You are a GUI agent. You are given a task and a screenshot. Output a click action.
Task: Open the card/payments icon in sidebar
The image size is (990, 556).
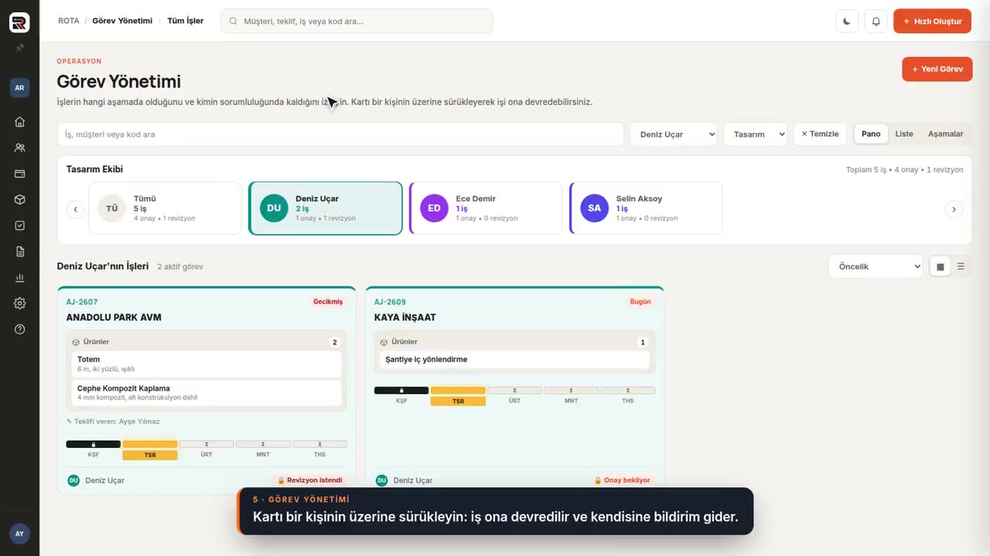point(19,174)
